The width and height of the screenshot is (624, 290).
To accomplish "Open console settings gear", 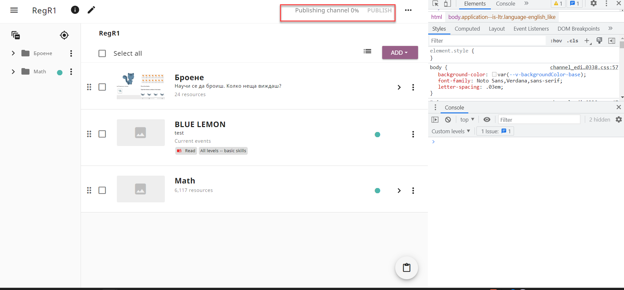I will (619, 120).
